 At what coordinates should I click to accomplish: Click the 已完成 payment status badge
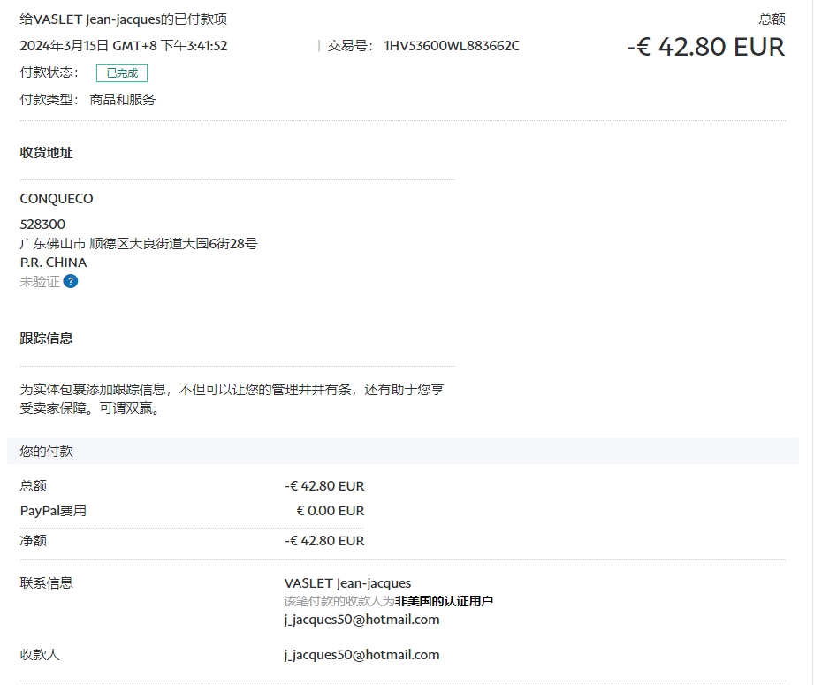coord(122,73)
